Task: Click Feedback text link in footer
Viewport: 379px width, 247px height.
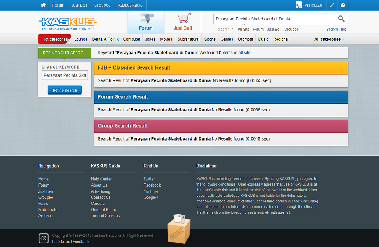Action: point(81,242)
